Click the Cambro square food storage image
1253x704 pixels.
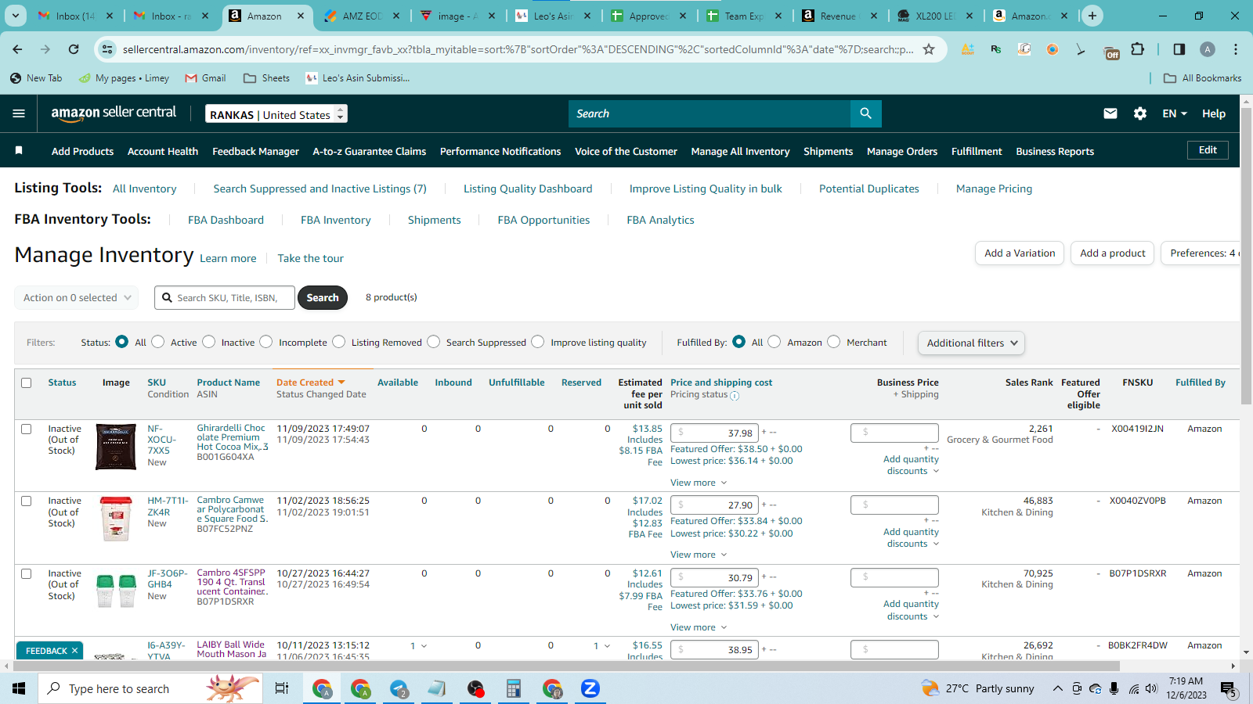pyautogui.click(x=116, y=519)
